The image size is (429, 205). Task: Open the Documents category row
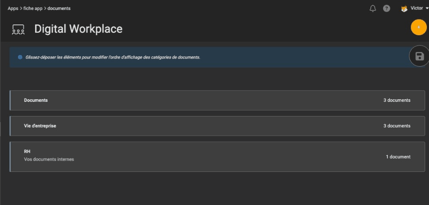[218, 100]
